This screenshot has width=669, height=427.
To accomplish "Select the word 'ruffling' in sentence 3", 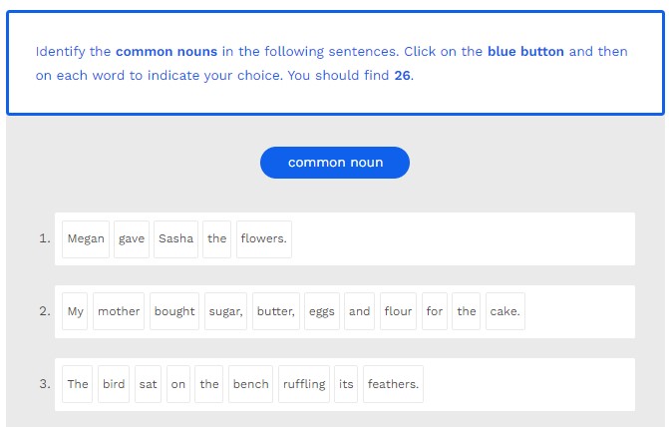I will coord(304,384).
